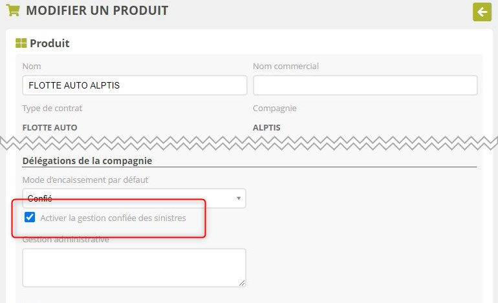Uncheck Activer la gestion confiée des sinistres
The image size is (498, 303).
coord(30,218)
